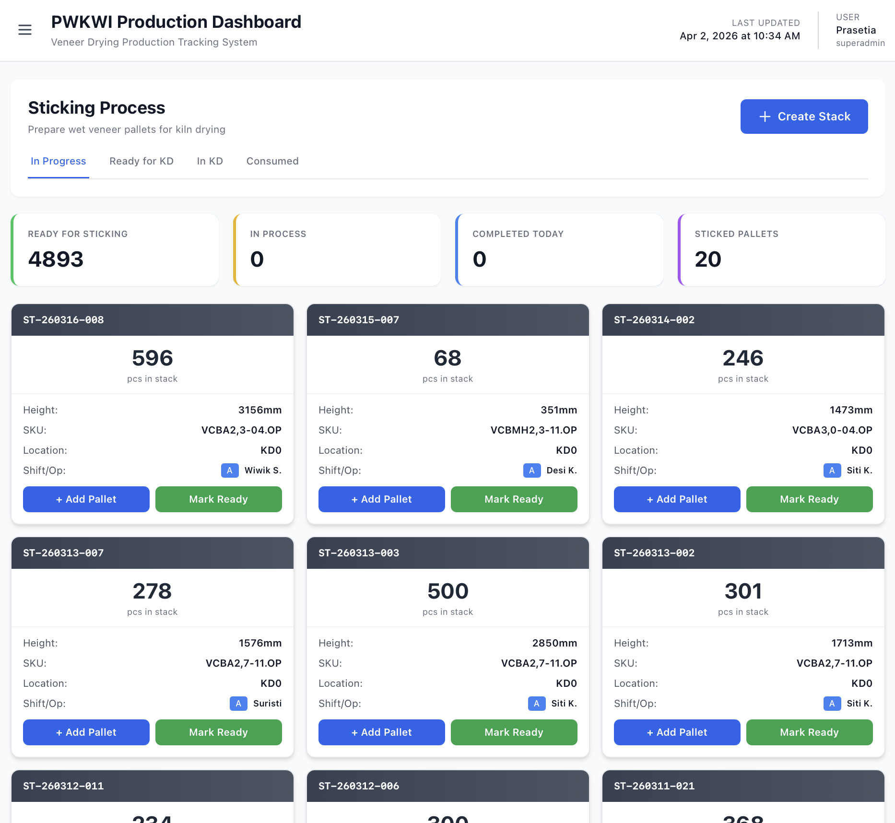Click shift A badge beside Suristi
The width and height of the screenshot is (895, 823).
pos(238,704)
